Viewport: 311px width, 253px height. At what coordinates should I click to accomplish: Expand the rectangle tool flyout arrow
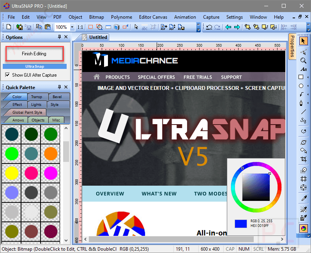click(307, 77)
